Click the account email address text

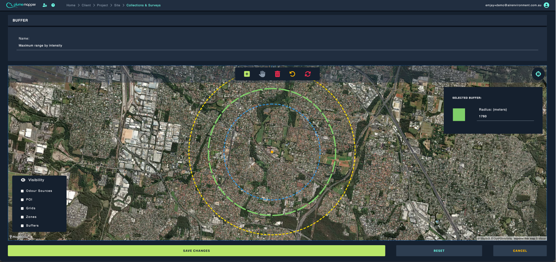click(513, 5)
